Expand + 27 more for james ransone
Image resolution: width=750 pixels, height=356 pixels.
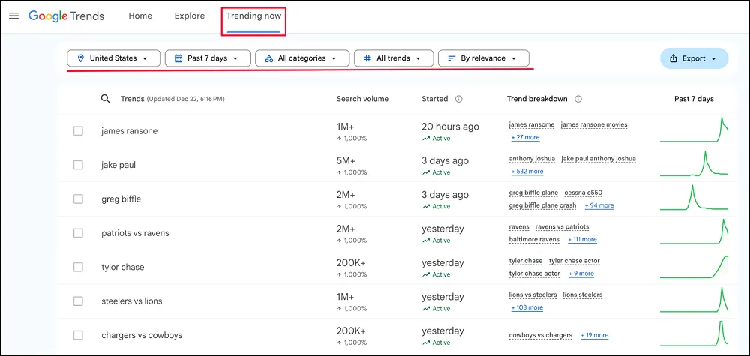tap(525, 138)
